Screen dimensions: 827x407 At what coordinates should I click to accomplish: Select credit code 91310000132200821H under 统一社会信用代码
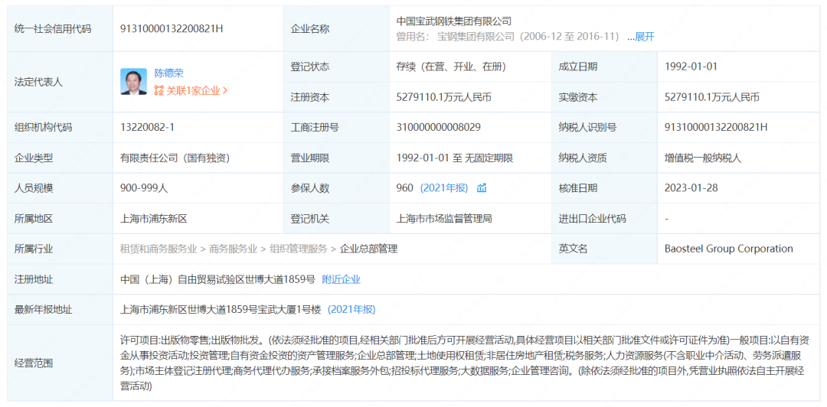172,28
